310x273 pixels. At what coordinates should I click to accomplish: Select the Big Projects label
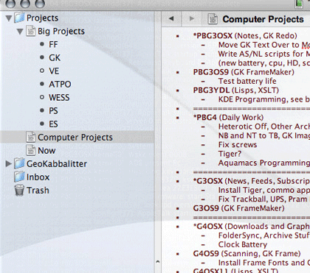(61, 31)
